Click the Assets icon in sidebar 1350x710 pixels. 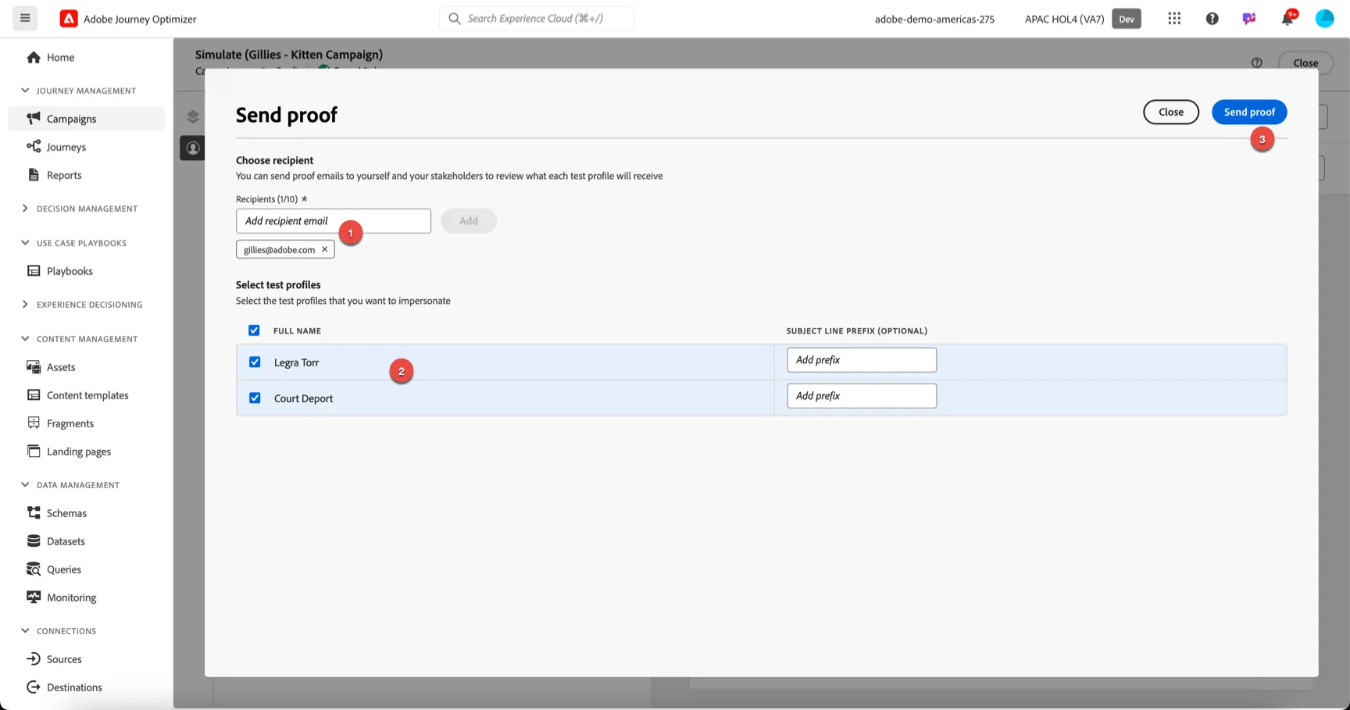pyautogui.click(x=34, y=366)
